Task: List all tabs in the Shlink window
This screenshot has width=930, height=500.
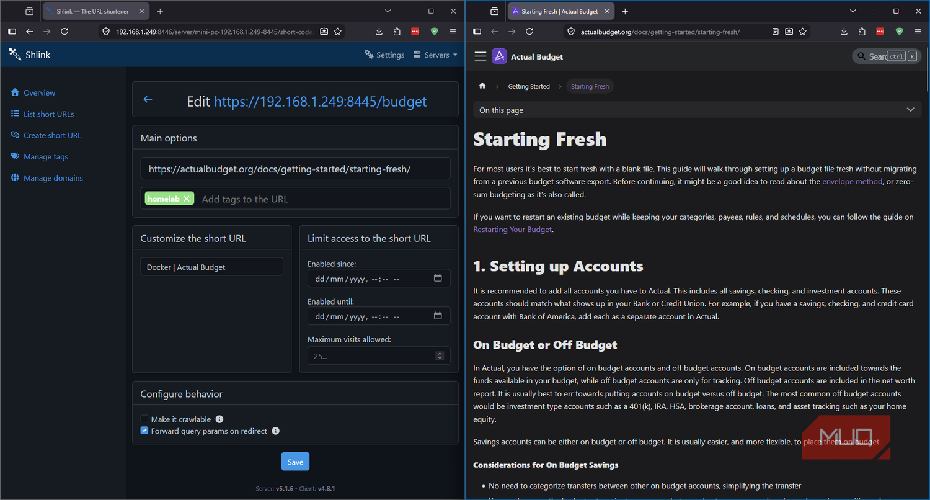Action: [388, 11]
